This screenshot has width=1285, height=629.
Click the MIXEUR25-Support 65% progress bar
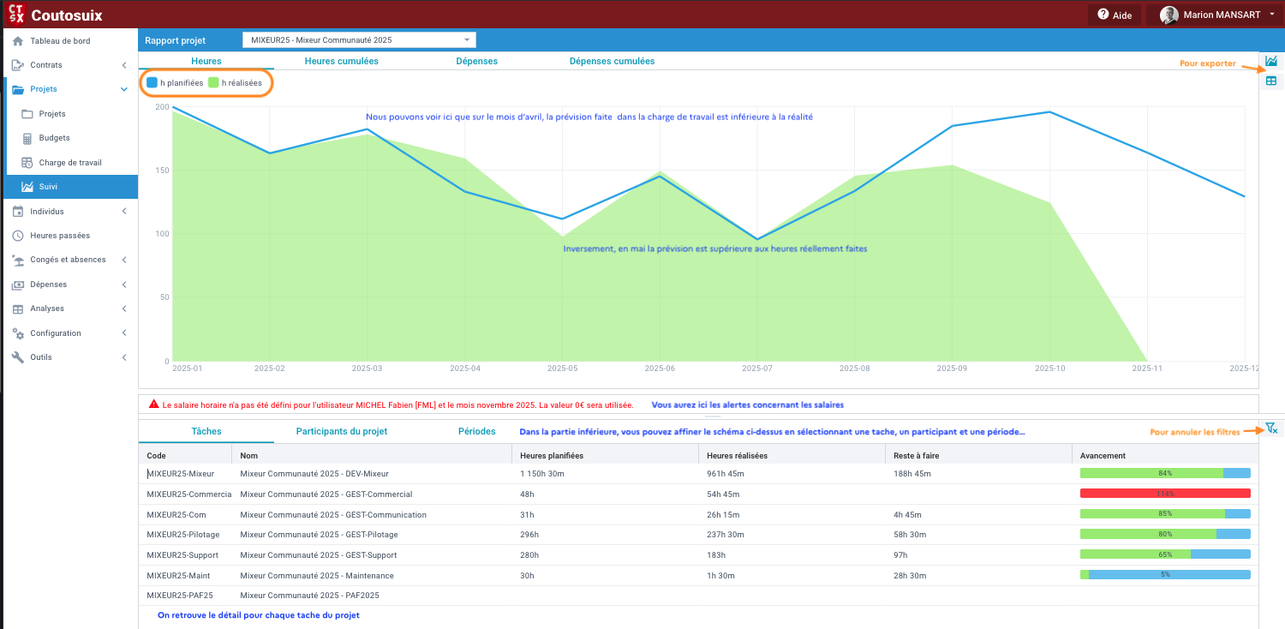click(x=1164, y=554)
